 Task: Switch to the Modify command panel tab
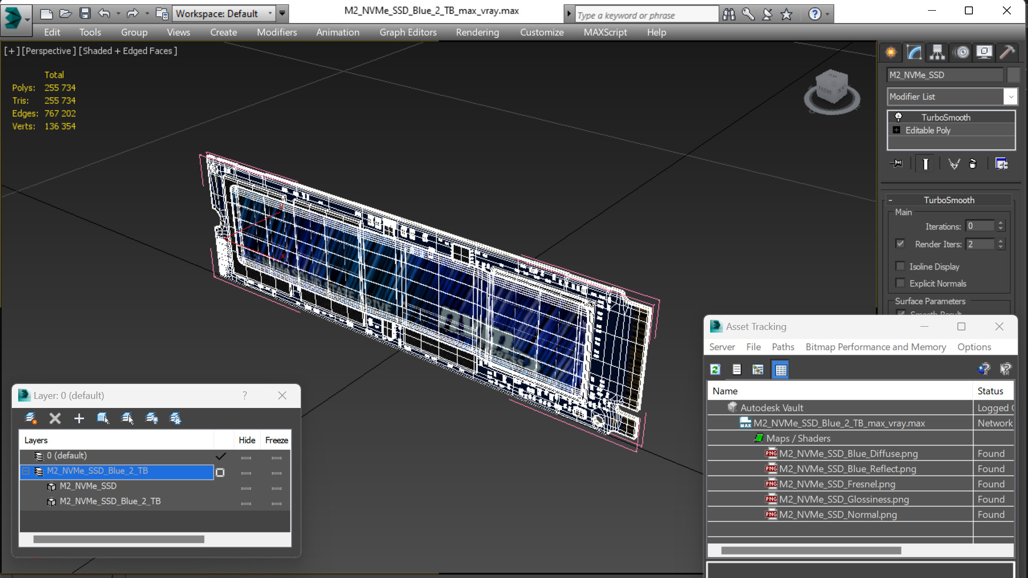click(x=914, y=52)
